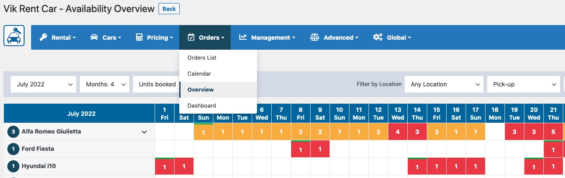The image size is (565, 178).
Task: Click the Vik Rent Car logo icon
Action: (14, 35)
